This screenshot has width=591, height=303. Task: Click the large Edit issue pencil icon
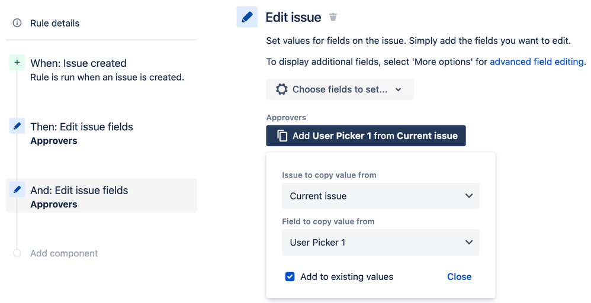pos(247,17)
